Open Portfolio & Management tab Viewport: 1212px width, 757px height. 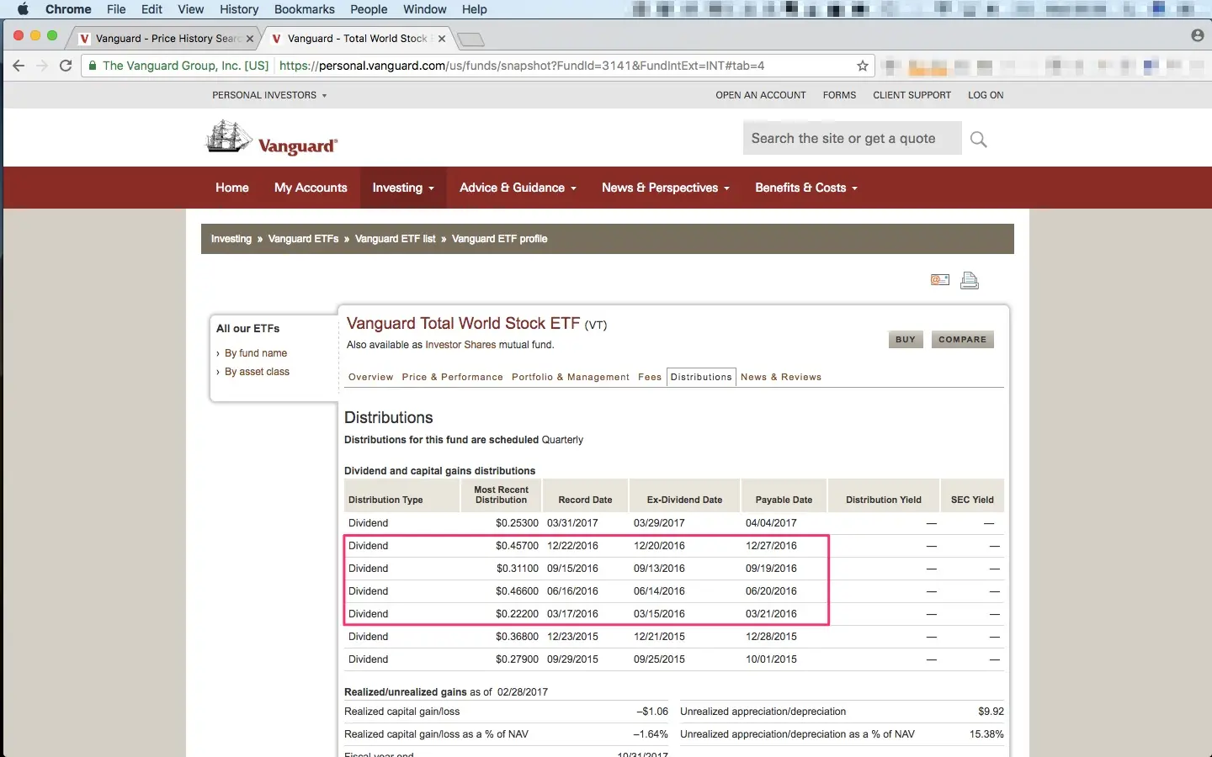click(571, 377)
